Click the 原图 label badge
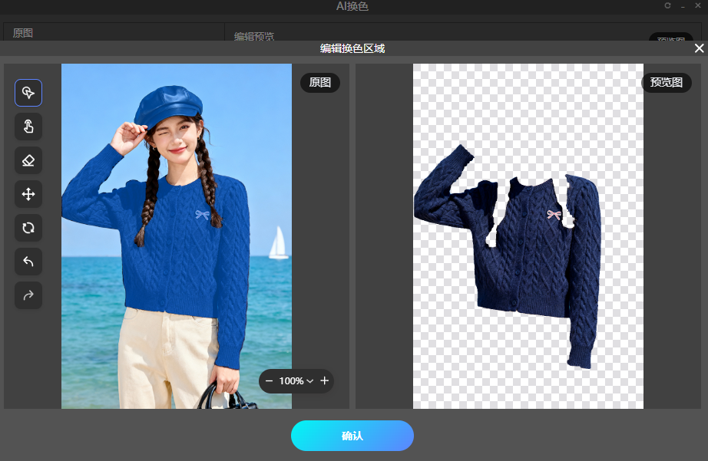Viewport: 708px width, 461px height. [319, 83]
